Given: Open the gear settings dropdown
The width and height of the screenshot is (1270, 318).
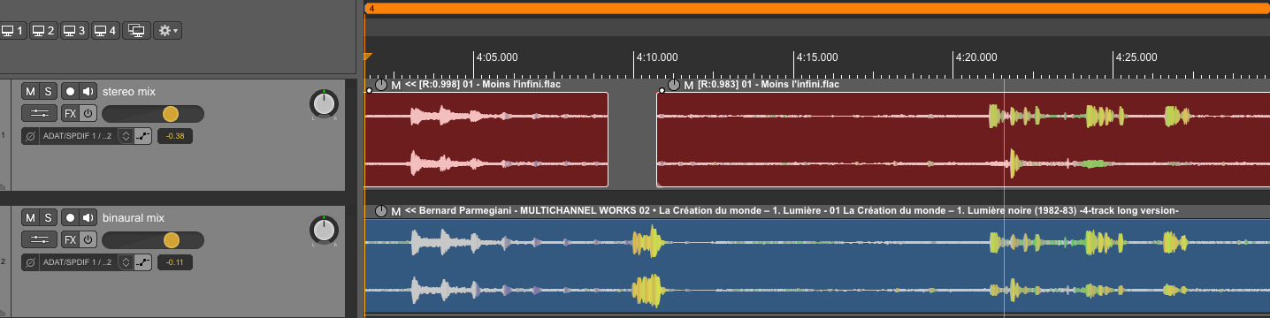Looking at the screenshot, I should [167, 31].
